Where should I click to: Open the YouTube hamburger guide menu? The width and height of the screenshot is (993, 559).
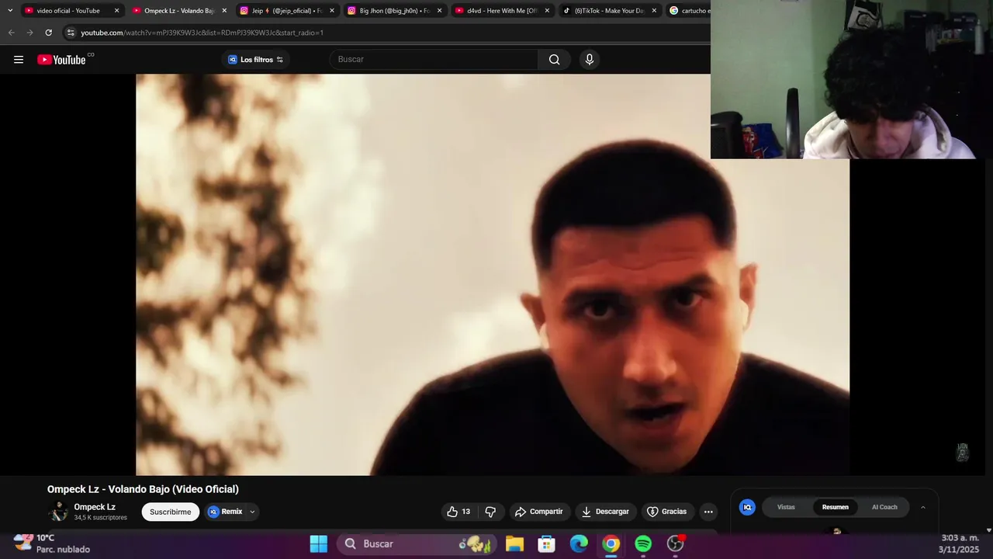pos(19,60)
